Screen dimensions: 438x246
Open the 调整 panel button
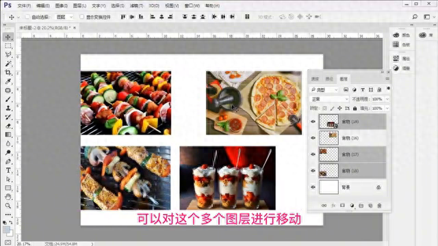[402, 68]
